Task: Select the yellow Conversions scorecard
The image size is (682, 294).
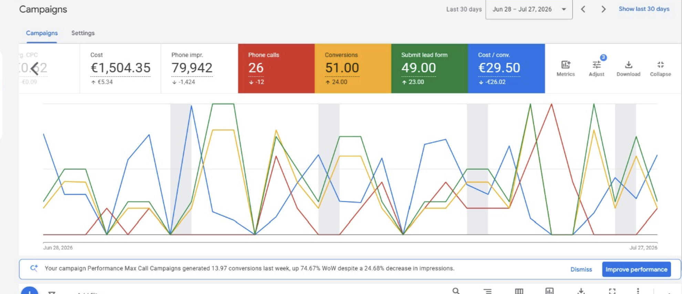Action: (x=353, y=68)
